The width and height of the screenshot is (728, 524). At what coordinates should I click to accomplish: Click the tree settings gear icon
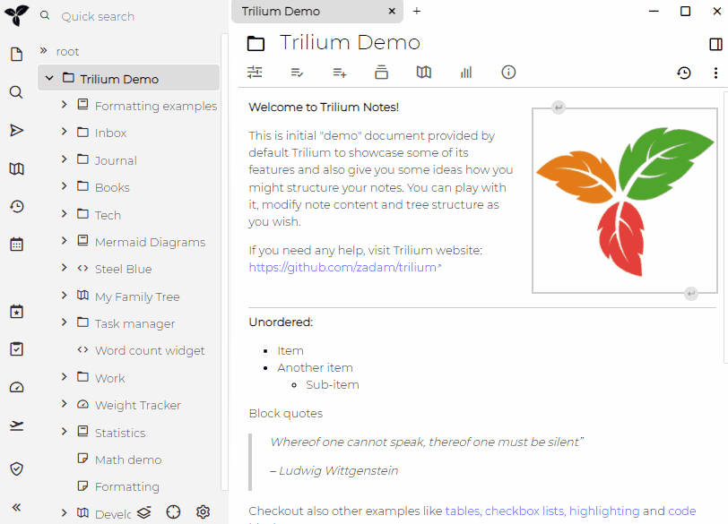[204, 511]
